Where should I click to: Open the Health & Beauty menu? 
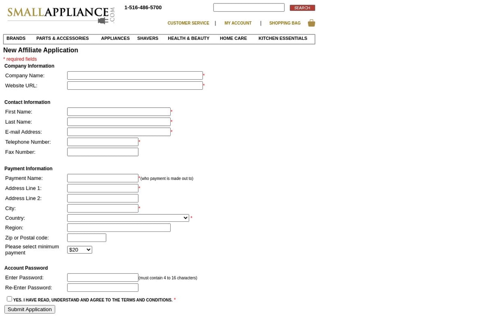pos(189,38)
